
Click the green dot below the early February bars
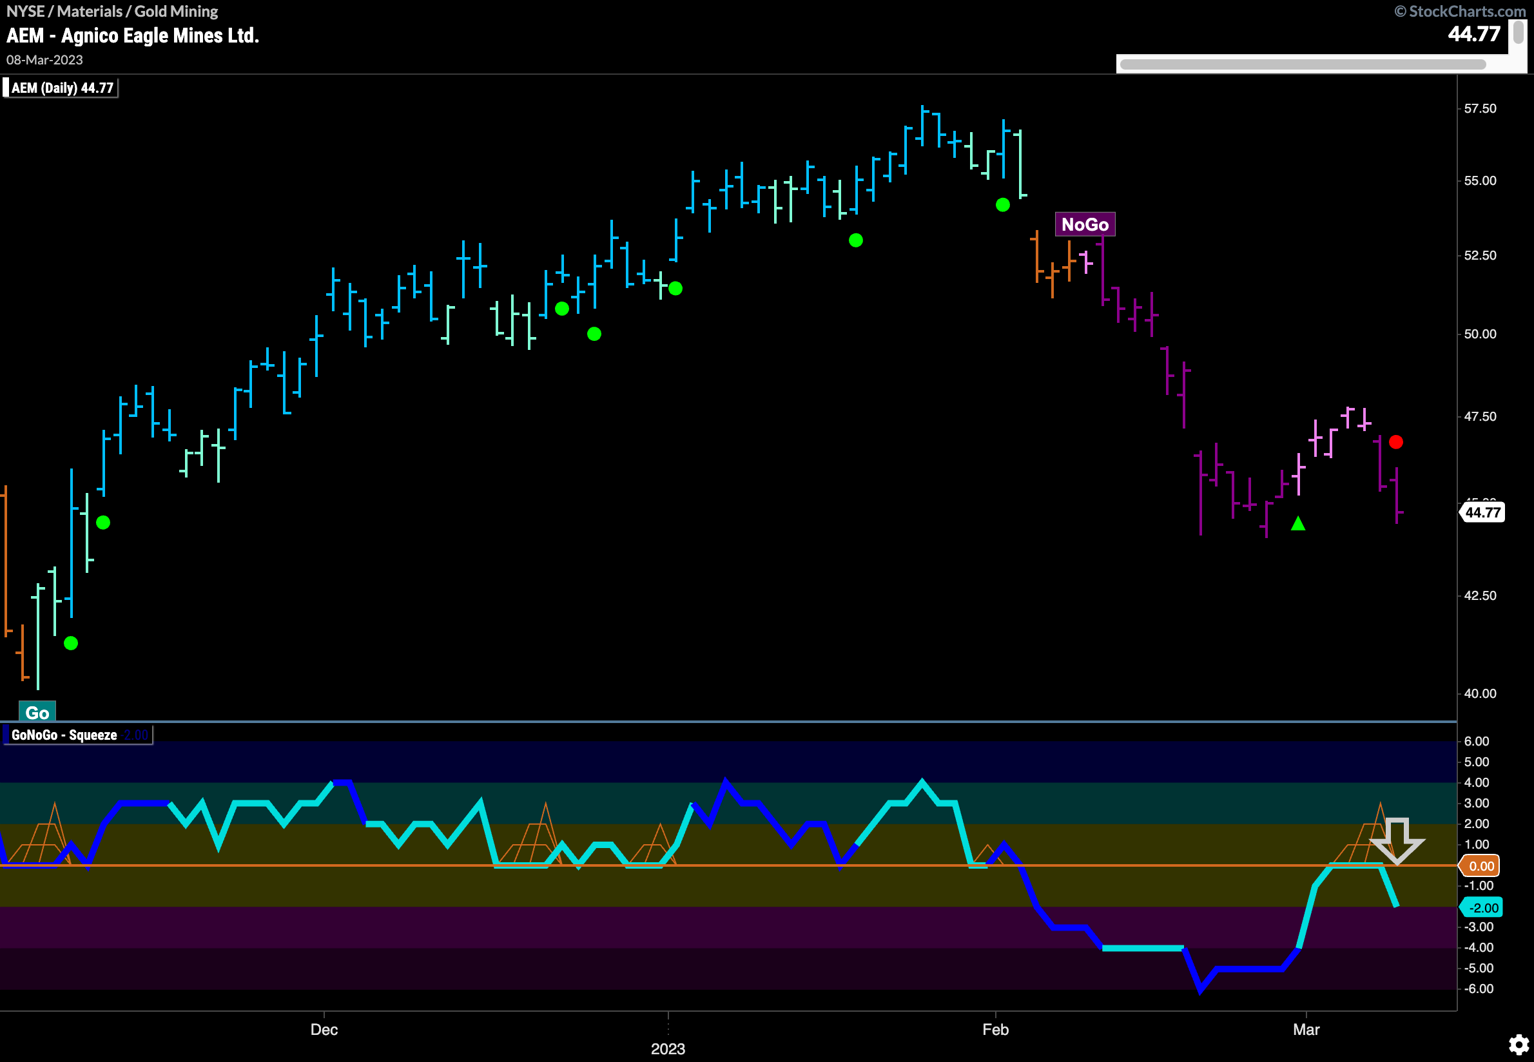coord(1002,205)
